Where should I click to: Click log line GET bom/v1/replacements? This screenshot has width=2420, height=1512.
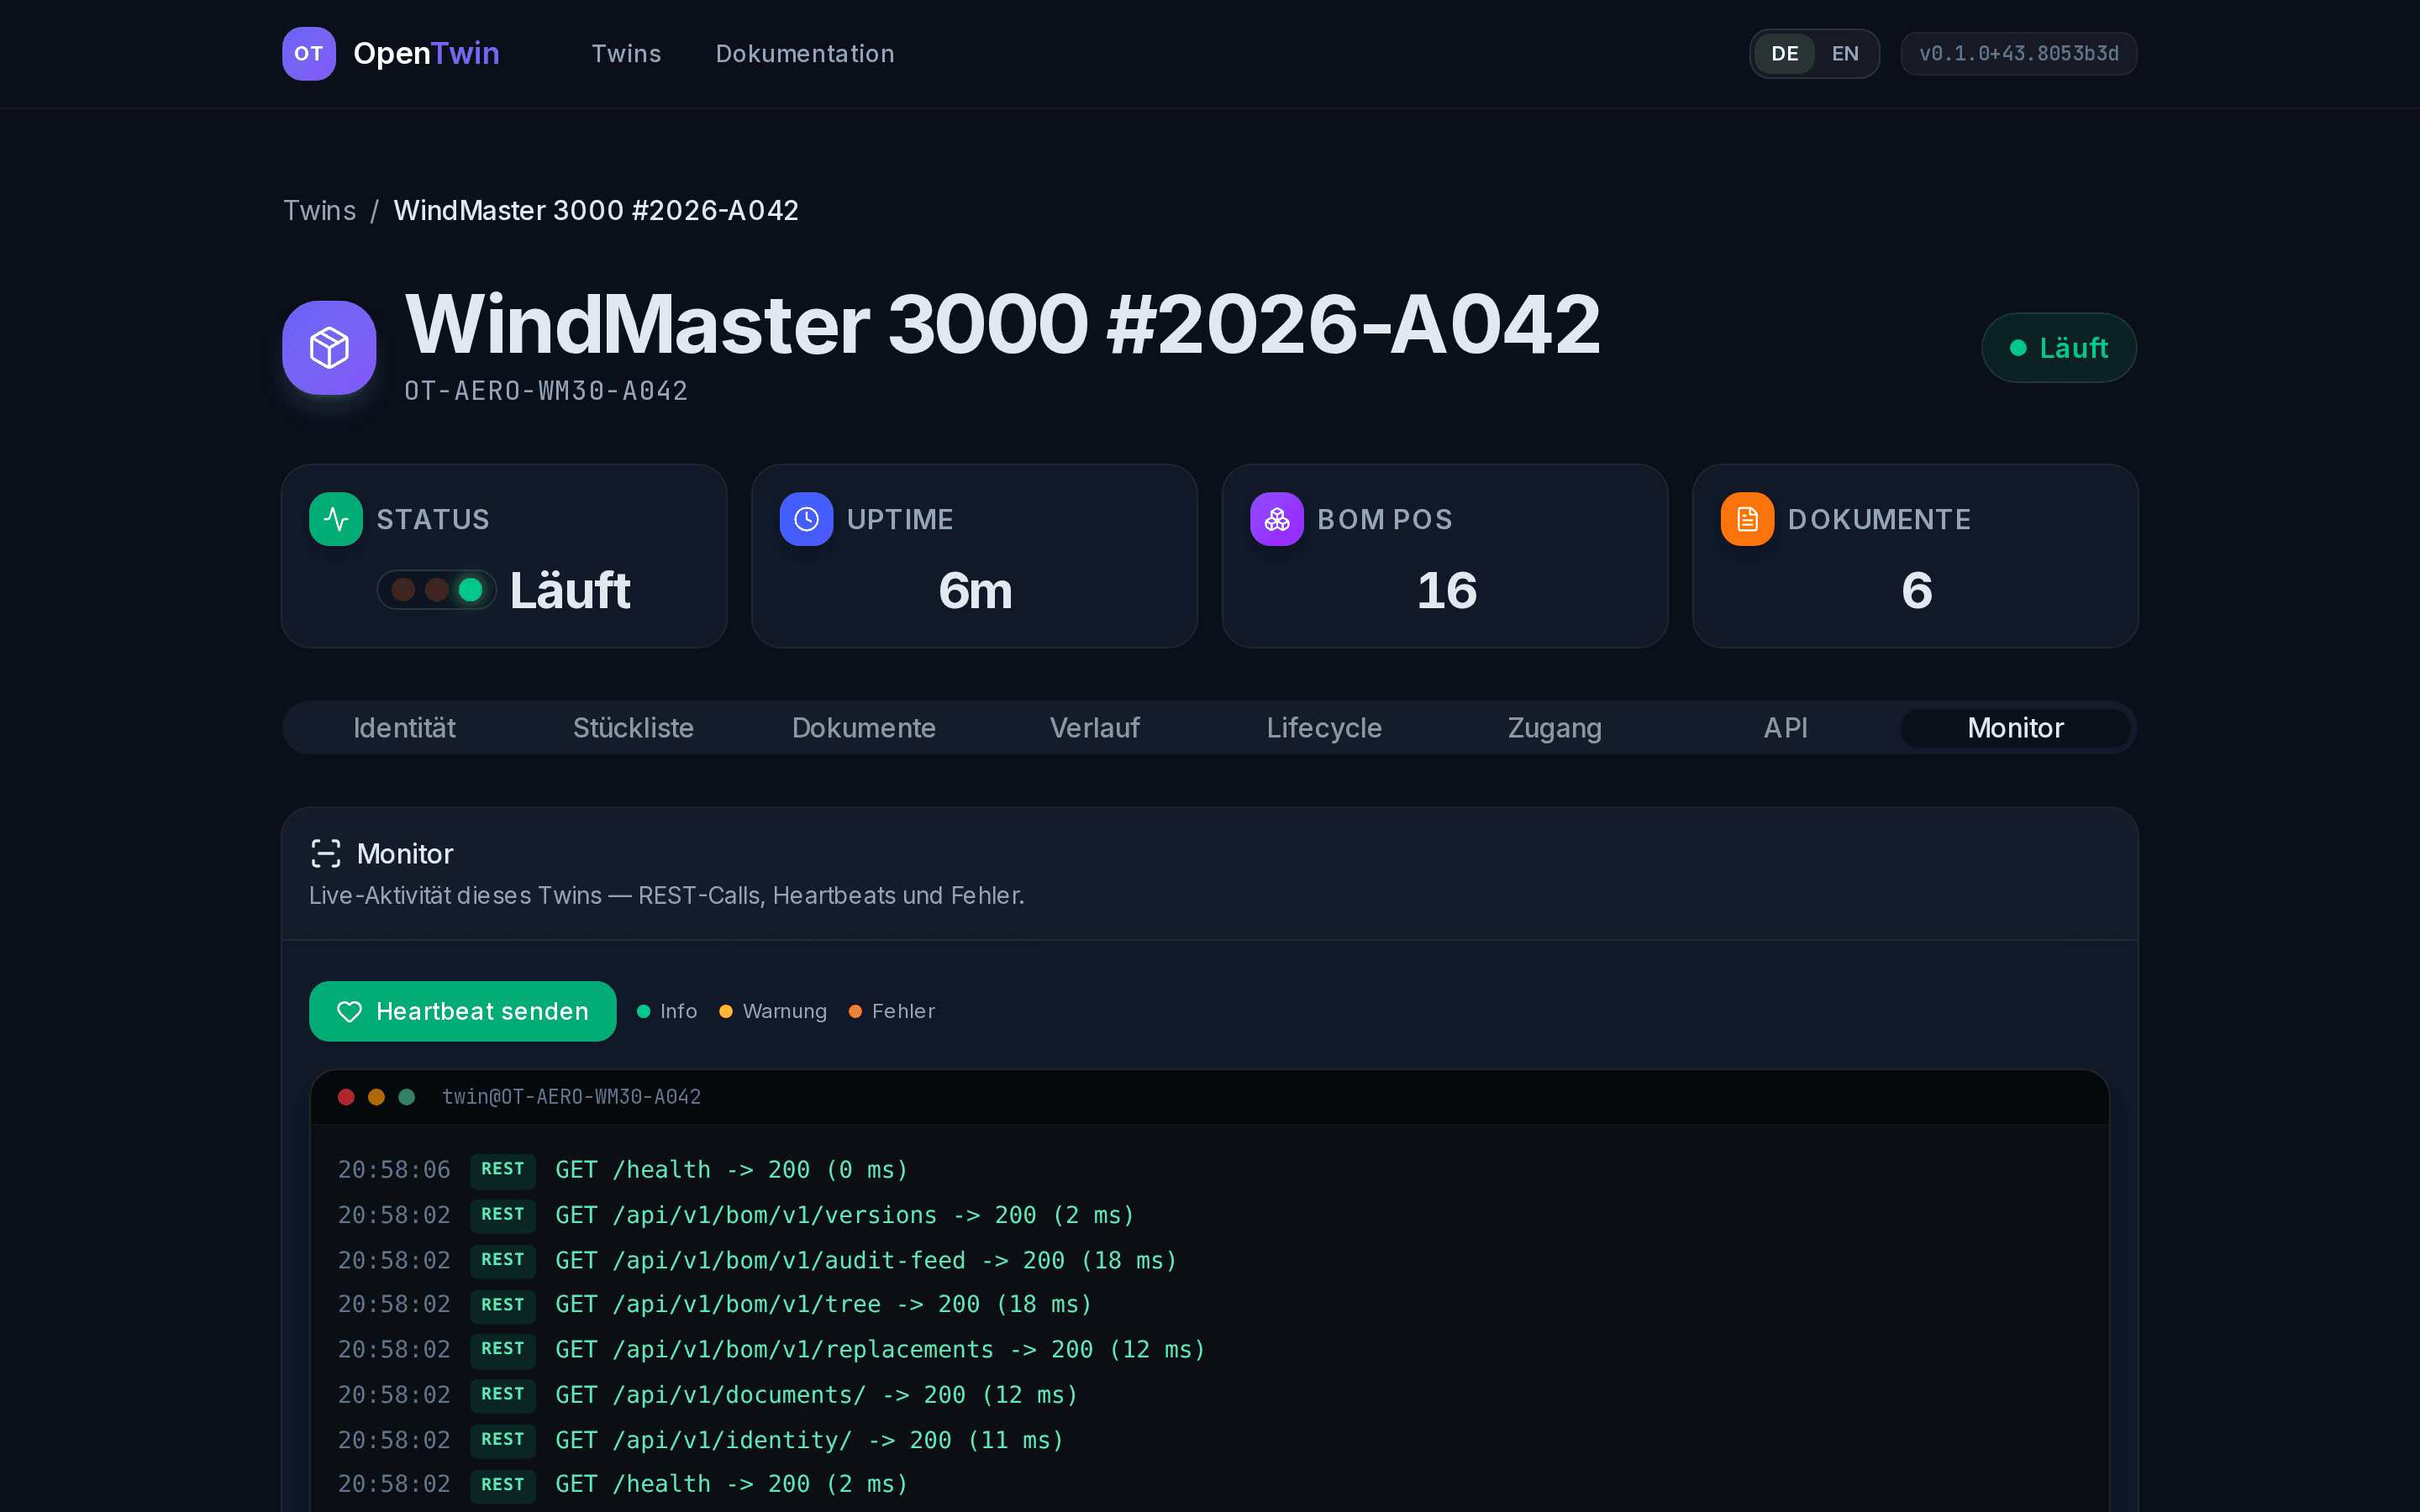880,1349
